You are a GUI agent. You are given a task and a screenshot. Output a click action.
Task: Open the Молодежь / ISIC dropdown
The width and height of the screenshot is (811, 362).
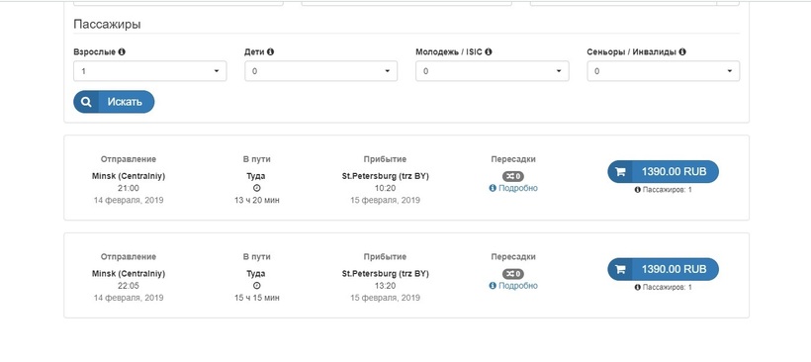click(493, 71)
